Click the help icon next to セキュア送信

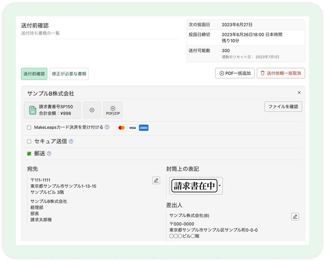(71, 141)
